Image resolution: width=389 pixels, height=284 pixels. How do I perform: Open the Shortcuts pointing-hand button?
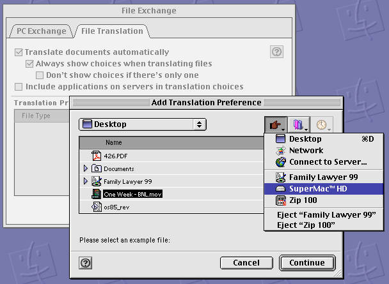click(275, 124)
